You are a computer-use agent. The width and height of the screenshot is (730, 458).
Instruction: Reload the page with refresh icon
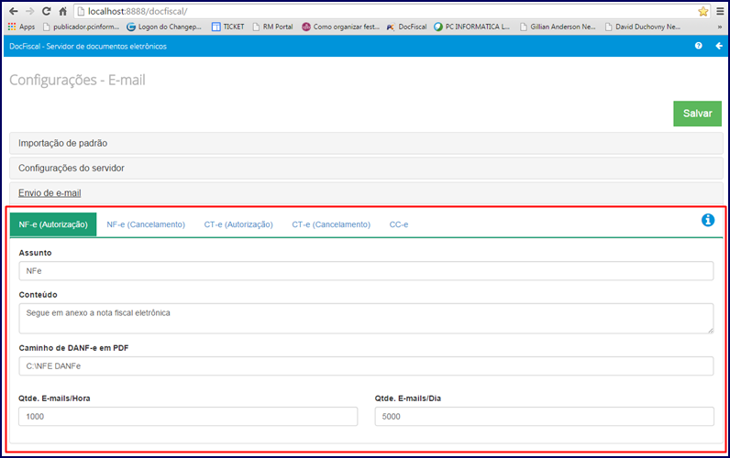(46, 11)
